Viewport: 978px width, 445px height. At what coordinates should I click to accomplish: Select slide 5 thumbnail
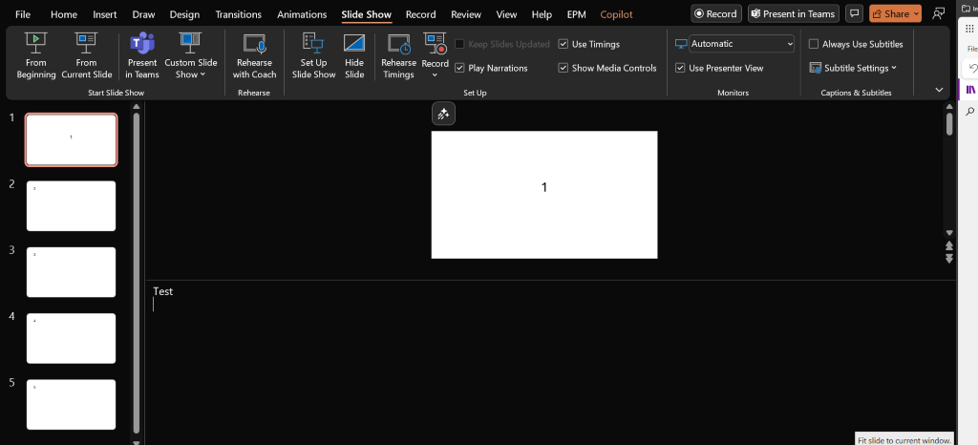(x=71, y=404)
